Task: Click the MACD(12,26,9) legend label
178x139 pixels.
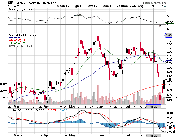Action: pyautogui.click(x=23, y=110)
